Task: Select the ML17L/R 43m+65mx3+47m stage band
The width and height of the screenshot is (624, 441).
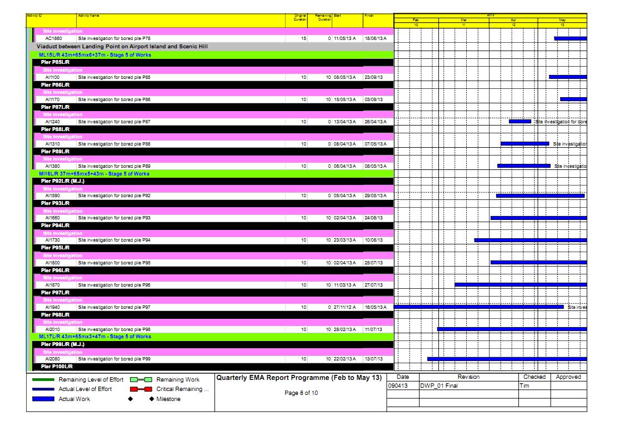Action: (x=212, y=337)
